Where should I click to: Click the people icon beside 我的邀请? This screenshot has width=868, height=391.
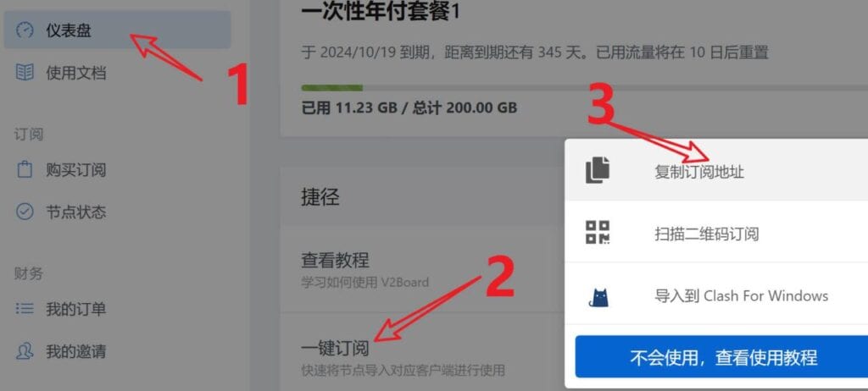(x=25, y=351)
